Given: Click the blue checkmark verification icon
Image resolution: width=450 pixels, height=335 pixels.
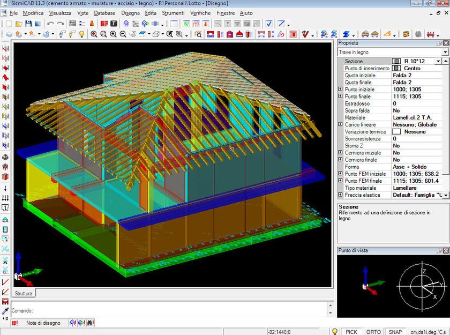Looking at the screenshot, I should click(269, 24).
